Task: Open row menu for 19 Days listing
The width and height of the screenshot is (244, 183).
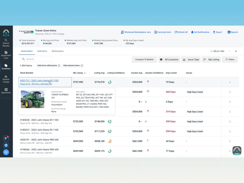Action: 230,82
